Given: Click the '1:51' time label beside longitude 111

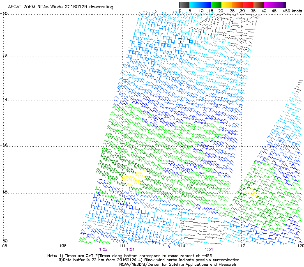Looking at the screenshot, I should click(130, 249).
